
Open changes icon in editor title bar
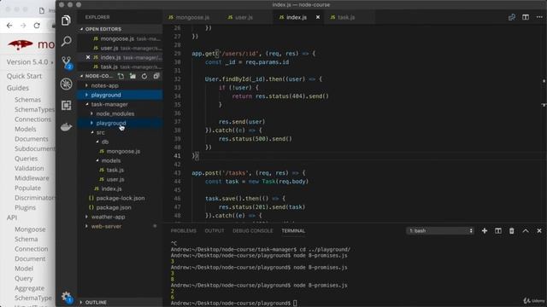512,17
